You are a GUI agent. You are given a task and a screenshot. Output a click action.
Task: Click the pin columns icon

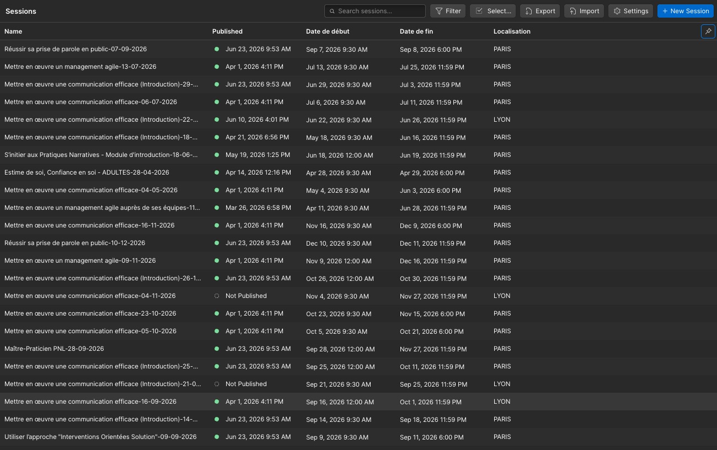(708, 31)
